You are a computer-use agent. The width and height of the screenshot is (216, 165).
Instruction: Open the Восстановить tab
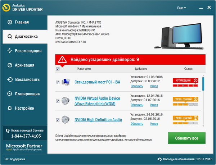(25, 79)
